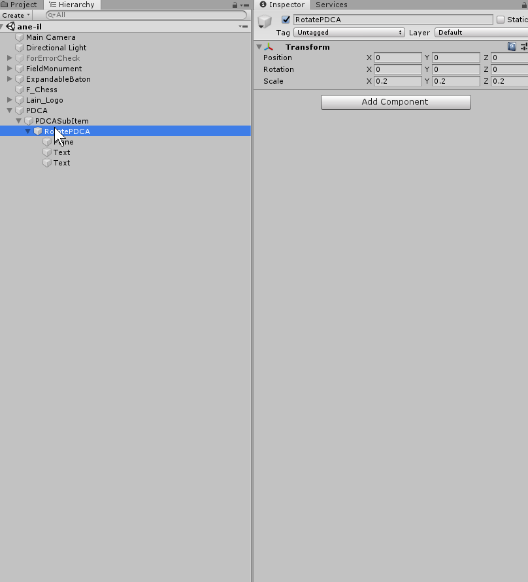Open the Tag dropdown set to Untagged
The image size is (528, 582).
pyautogui.click(x=349, y=32)
